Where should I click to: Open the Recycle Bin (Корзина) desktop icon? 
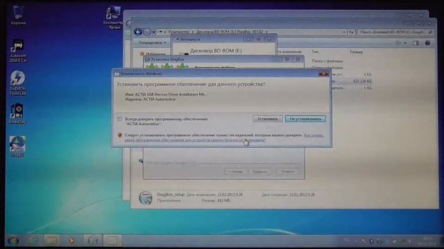tap(19, 15)
